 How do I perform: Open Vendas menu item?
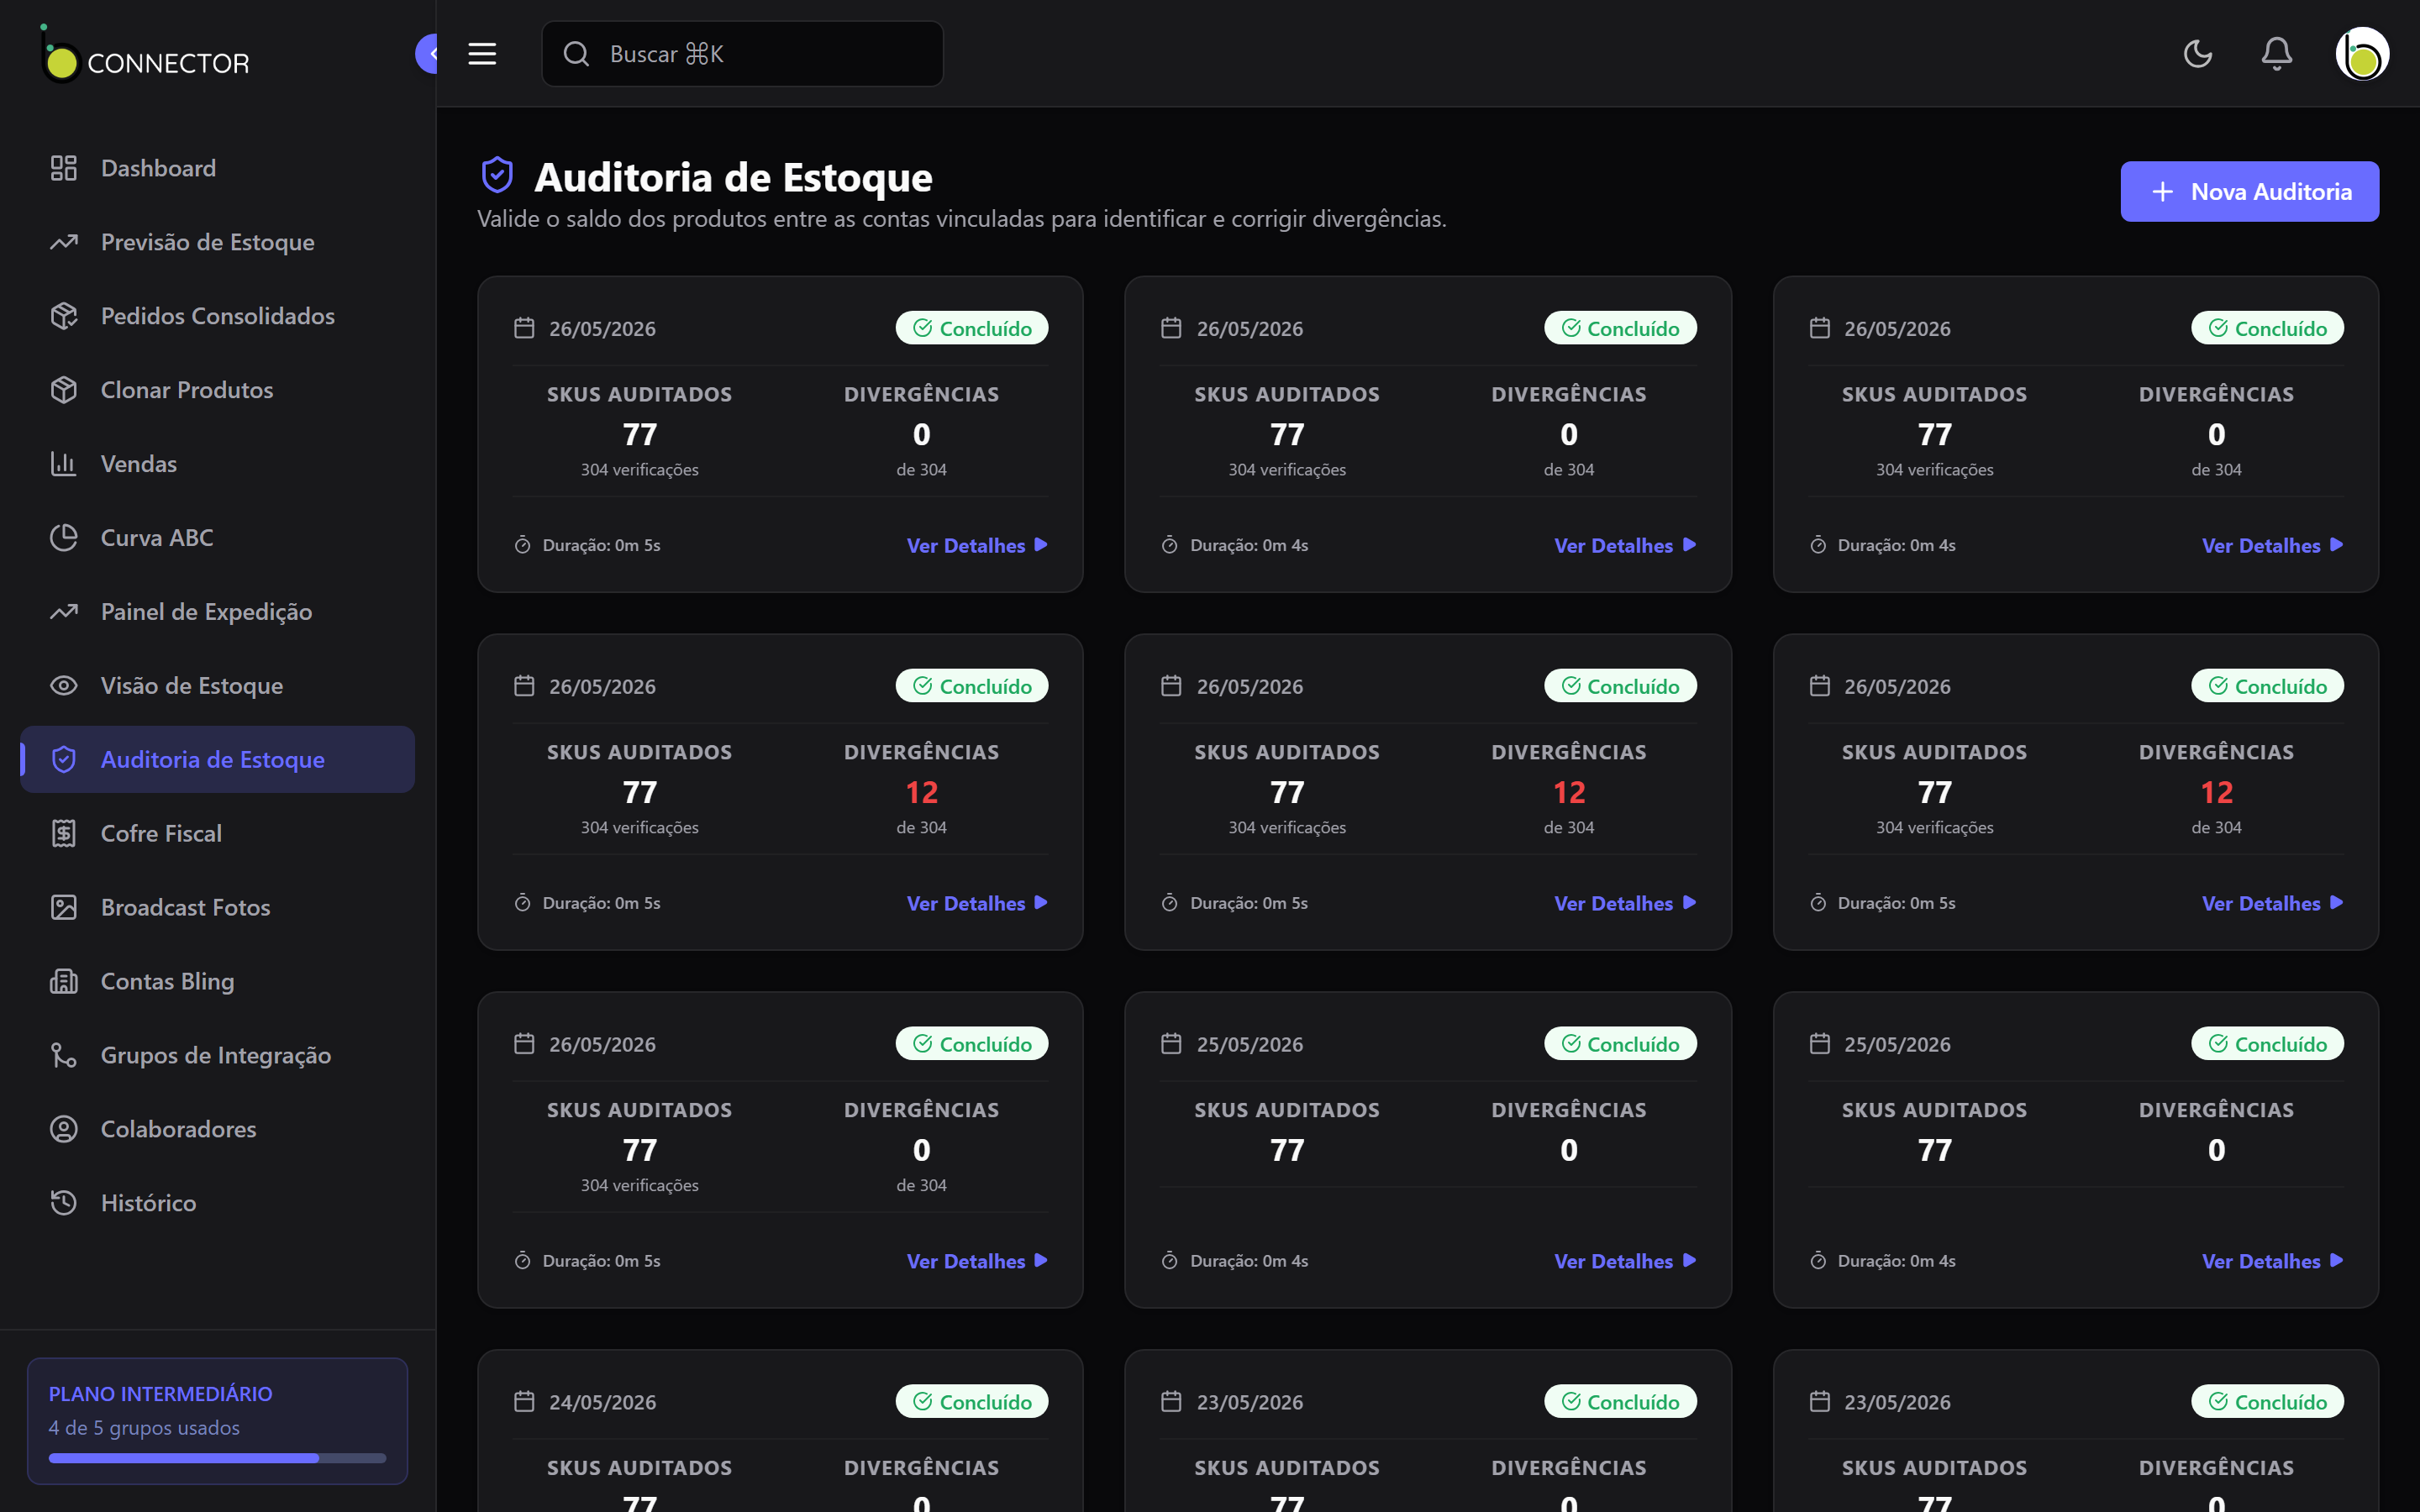[x=217, y=464]
